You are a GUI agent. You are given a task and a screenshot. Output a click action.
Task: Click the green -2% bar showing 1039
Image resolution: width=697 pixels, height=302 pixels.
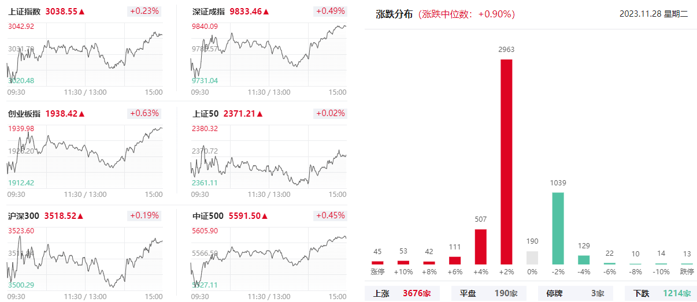[558, 228]
